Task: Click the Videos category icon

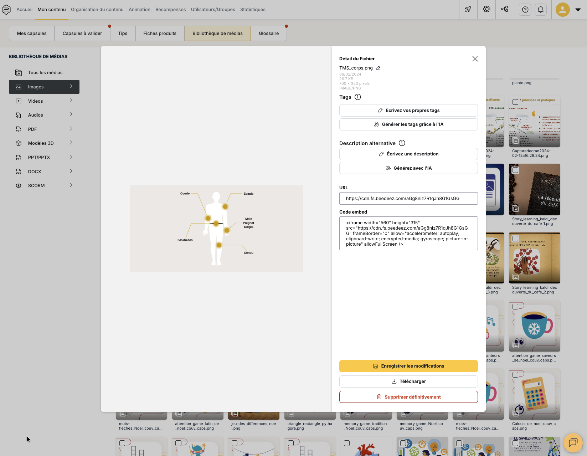Action: click(19, 101)
